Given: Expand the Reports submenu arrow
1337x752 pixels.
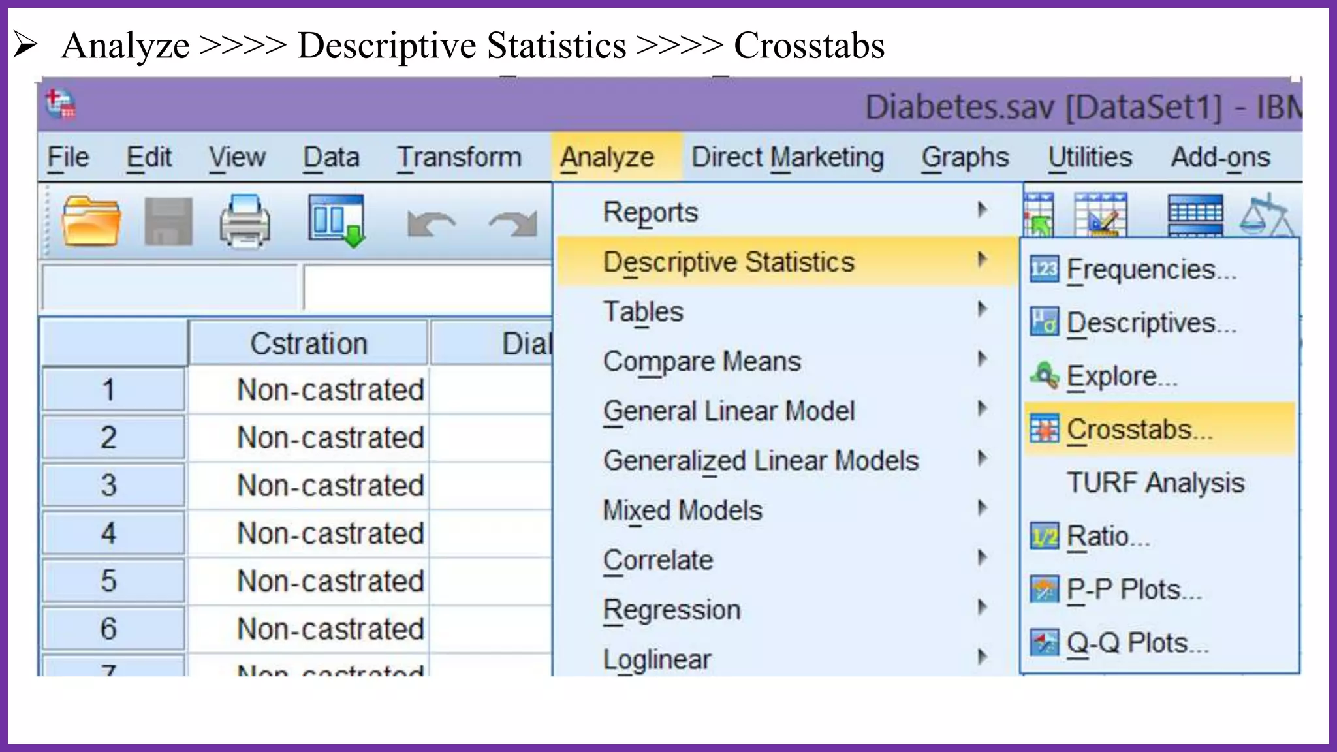Looking at the screenshot, I should pyautogui.click(x=982, y=210).
